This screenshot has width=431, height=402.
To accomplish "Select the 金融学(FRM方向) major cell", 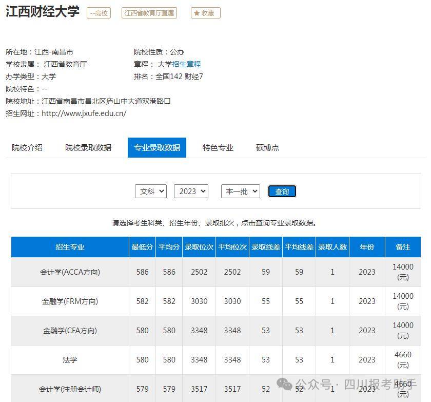I will pos(70,301).
